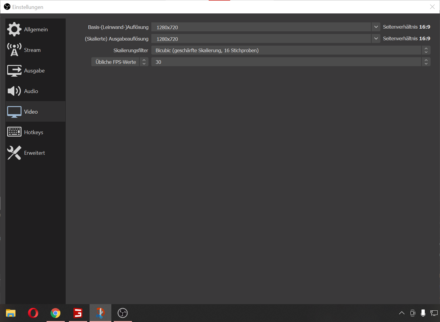Open the Erweitert tools icon
Image resolution: width=440 pixels, height=322 pixels.
click(x=14, y=153)
